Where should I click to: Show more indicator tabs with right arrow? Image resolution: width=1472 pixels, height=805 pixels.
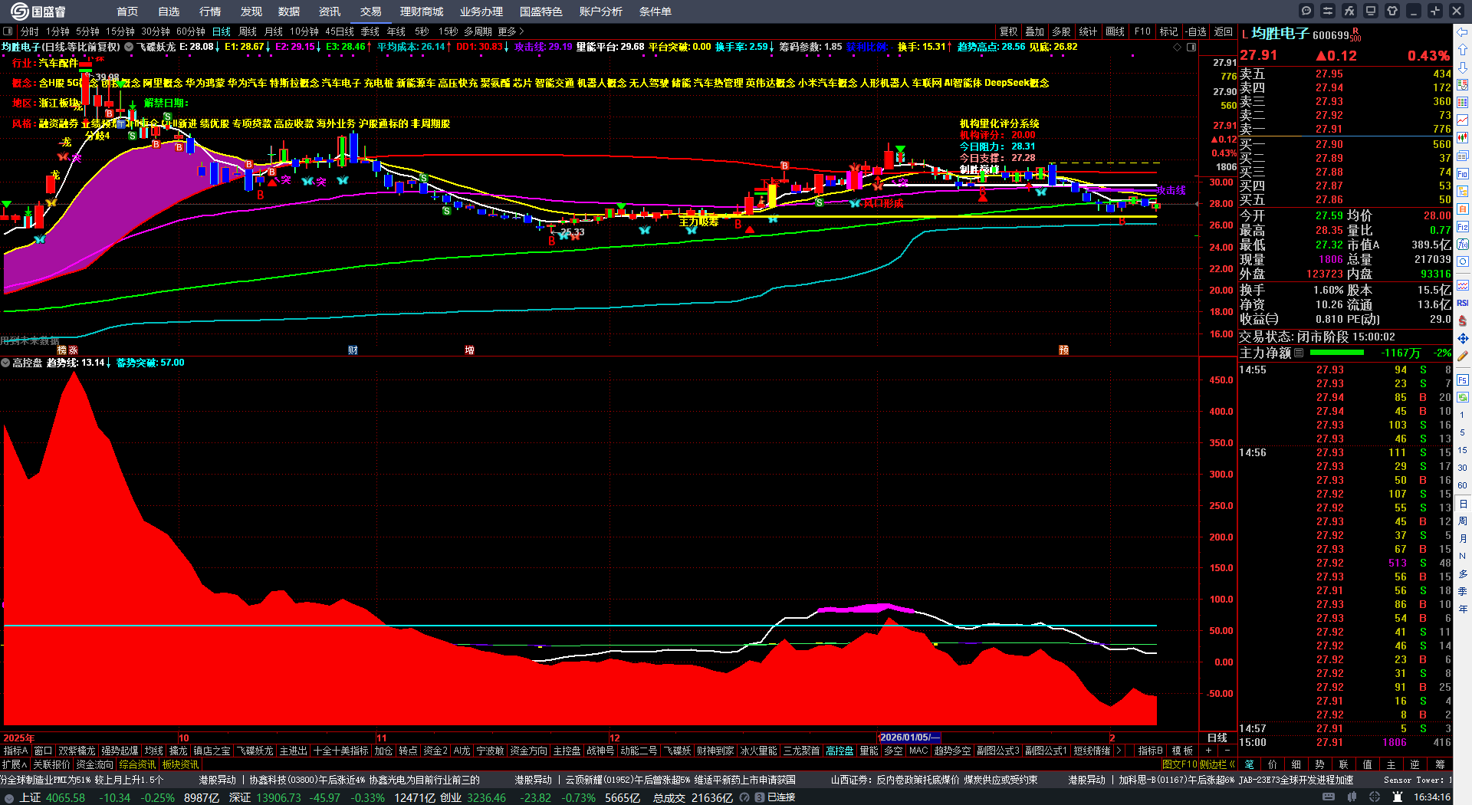pos(1119,751)
